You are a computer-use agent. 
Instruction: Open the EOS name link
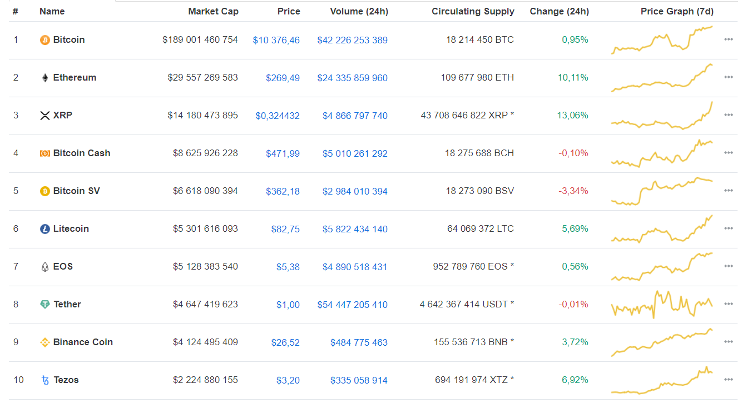pyautogui.click(x=63, y=267)
